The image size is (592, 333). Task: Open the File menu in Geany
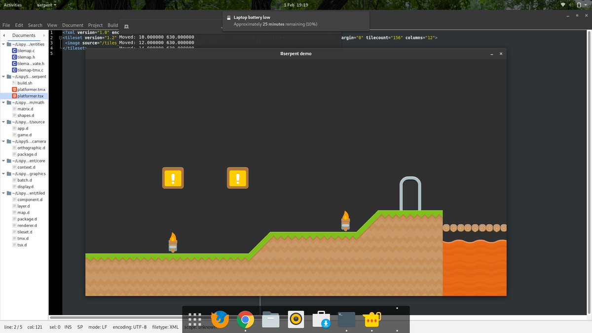pos(6,25)
